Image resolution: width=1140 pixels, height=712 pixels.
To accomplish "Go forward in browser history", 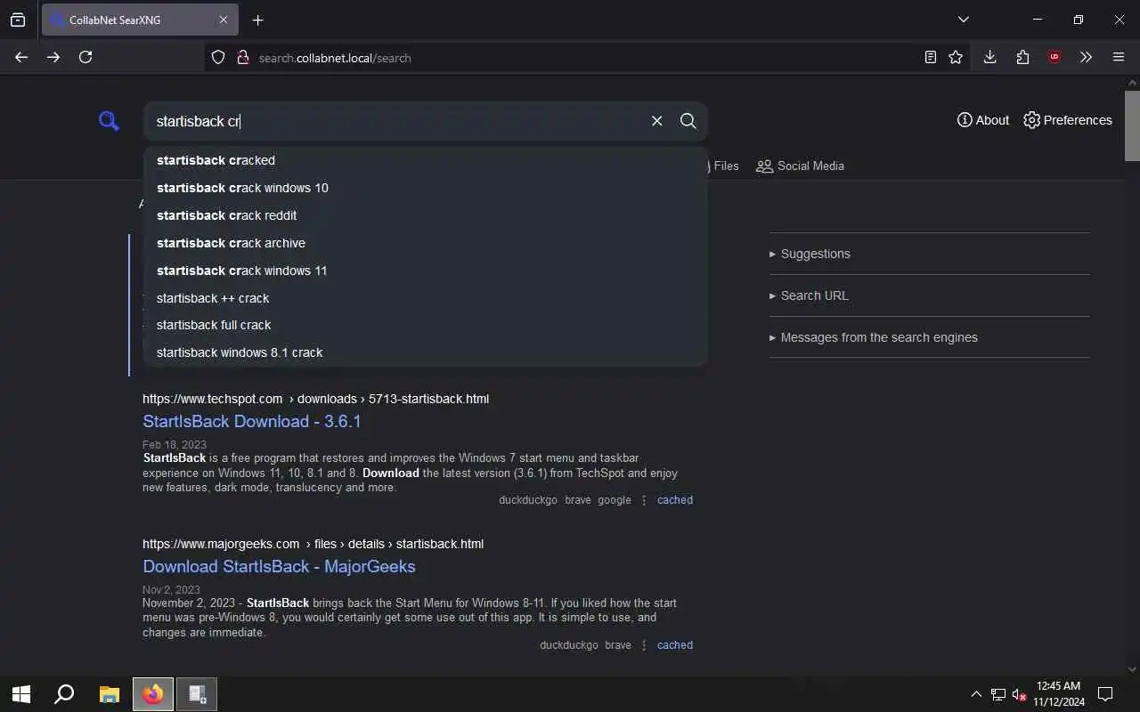I will (53, 57).
